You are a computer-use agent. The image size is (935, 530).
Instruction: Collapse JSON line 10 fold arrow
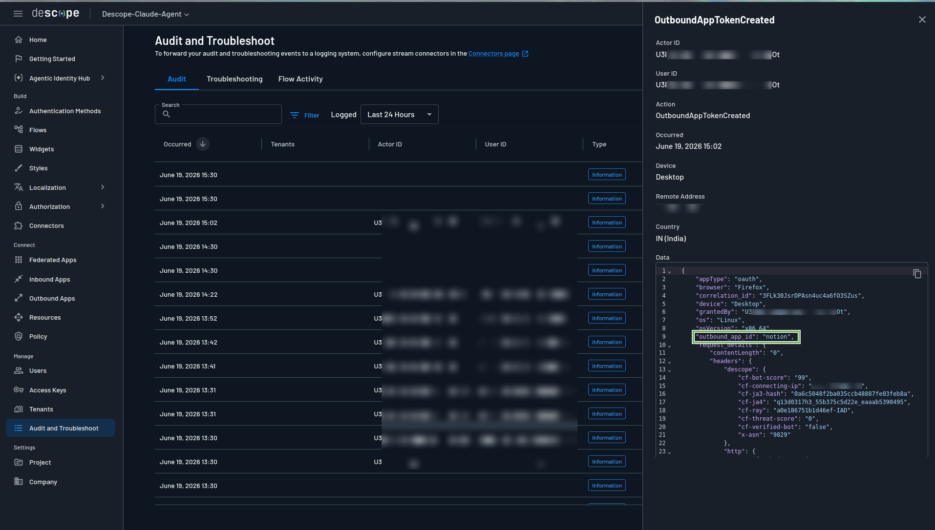pyautogui.click(x=670, y=346)
